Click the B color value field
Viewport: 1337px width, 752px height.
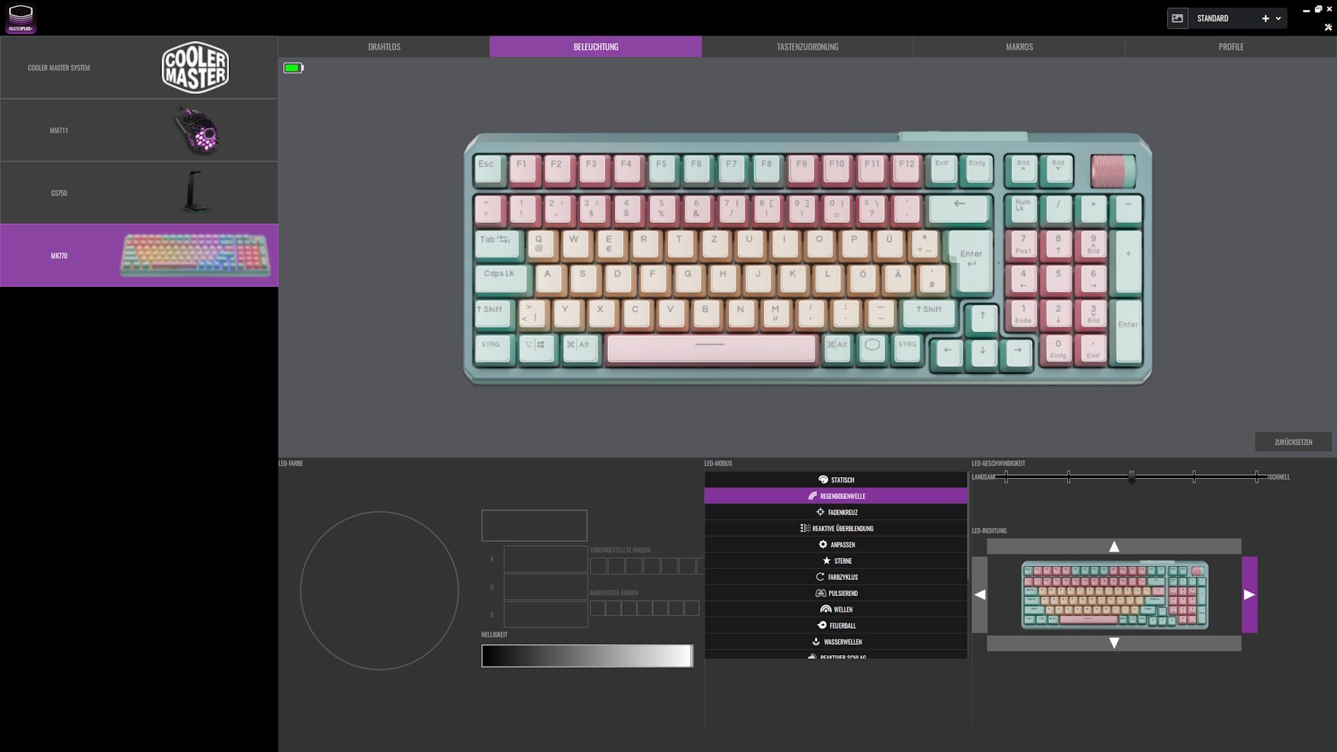click(545, 615)
